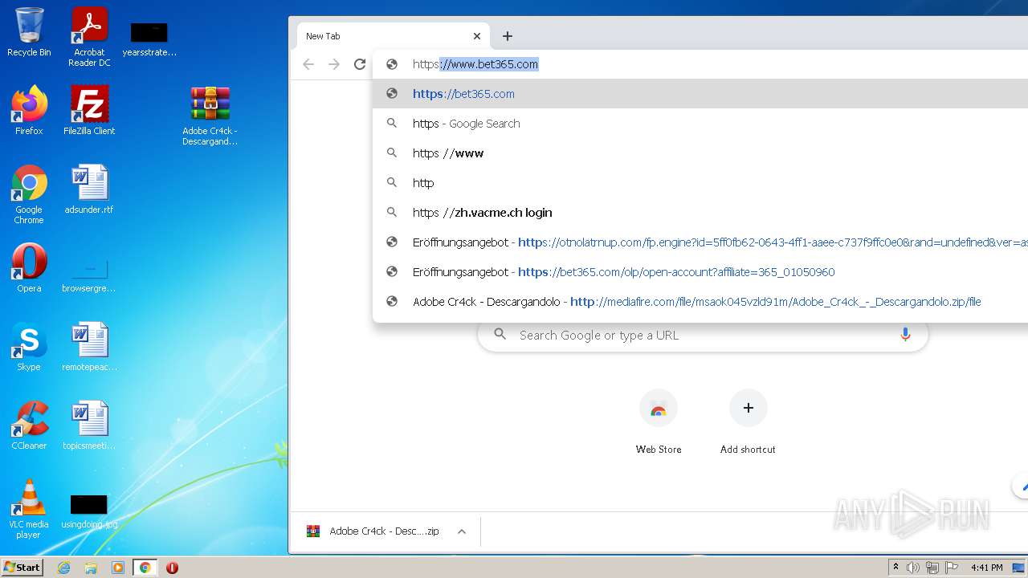Viewport: 1028px width, 578px height.
Task: Open Internet Explorer from the taskbar
Action: 63,568
